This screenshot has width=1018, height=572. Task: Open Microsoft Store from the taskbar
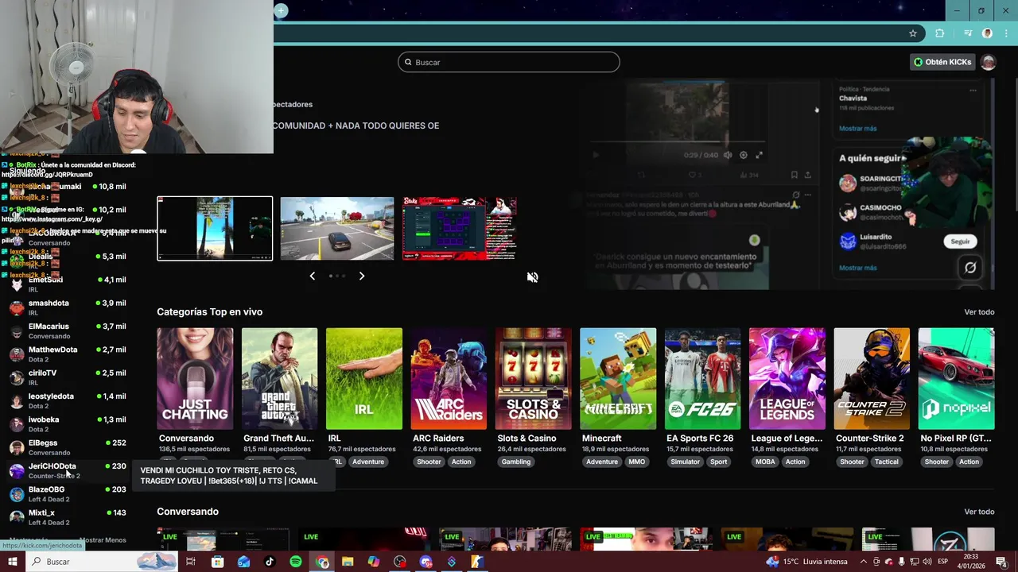[217, 562]
